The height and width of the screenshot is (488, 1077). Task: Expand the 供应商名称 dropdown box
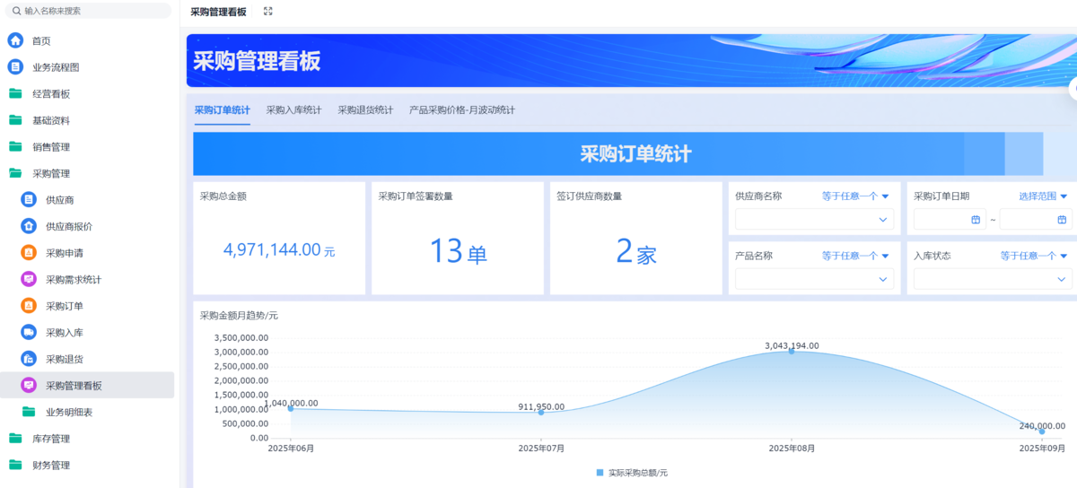coord(813,220)
